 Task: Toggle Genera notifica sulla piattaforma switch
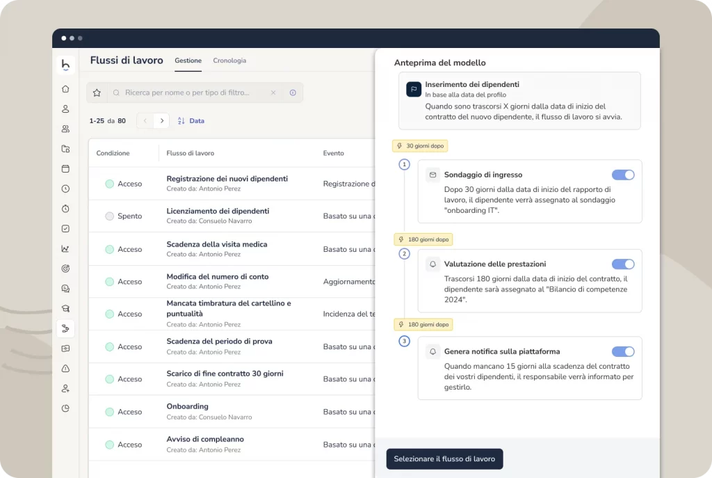pos(622,352)
